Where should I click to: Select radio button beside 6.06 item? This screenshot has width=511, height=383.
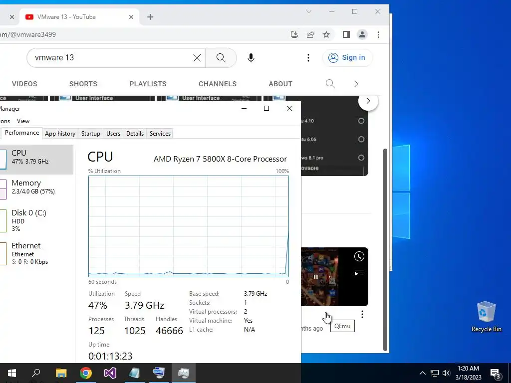click(361, 140)
